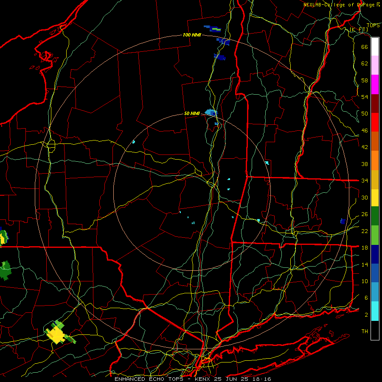This screenshot has width=382, height=382.
Task: Click the legend value 62
Action: point(365,64)
